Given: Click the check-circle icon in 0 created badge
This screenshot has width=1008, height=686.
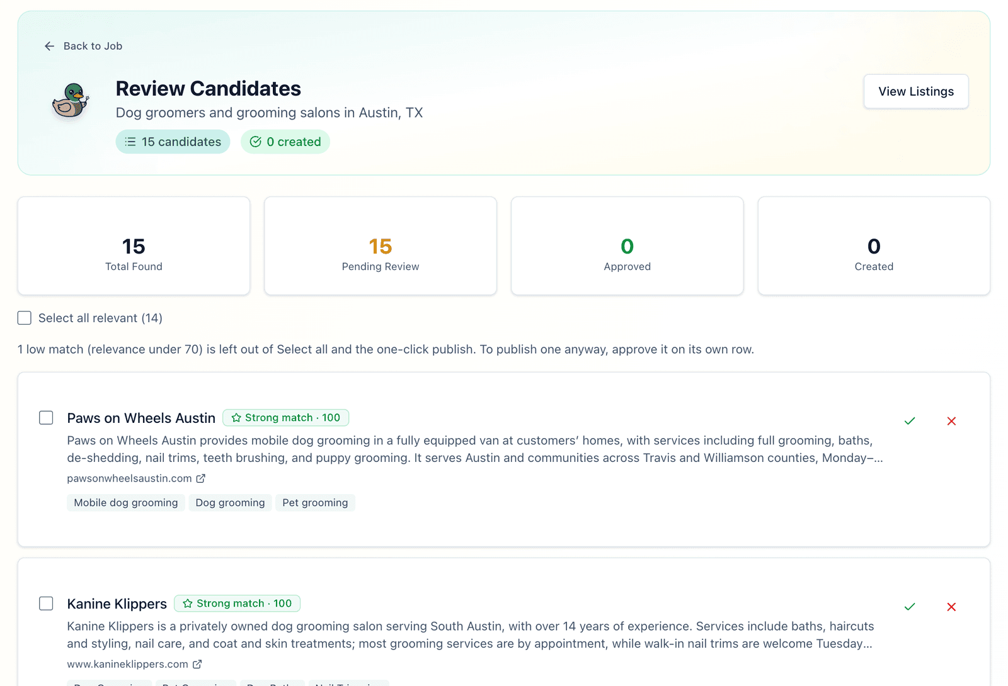Looking at the screenshot, I should point(256,142).
